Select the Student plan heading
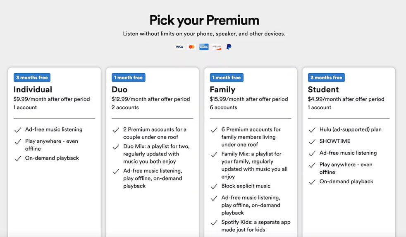The image size is (406, 237). click(323, 90)
